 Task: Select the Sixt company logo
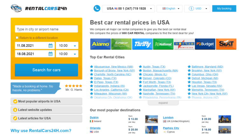pos(226,44)
